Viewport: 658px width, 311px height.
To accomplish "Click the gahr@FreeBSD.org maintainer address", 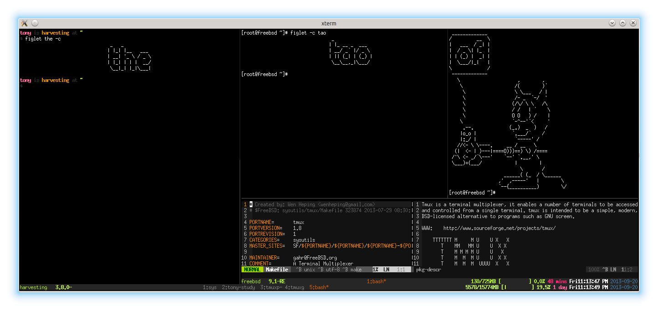I will [315, 258].
